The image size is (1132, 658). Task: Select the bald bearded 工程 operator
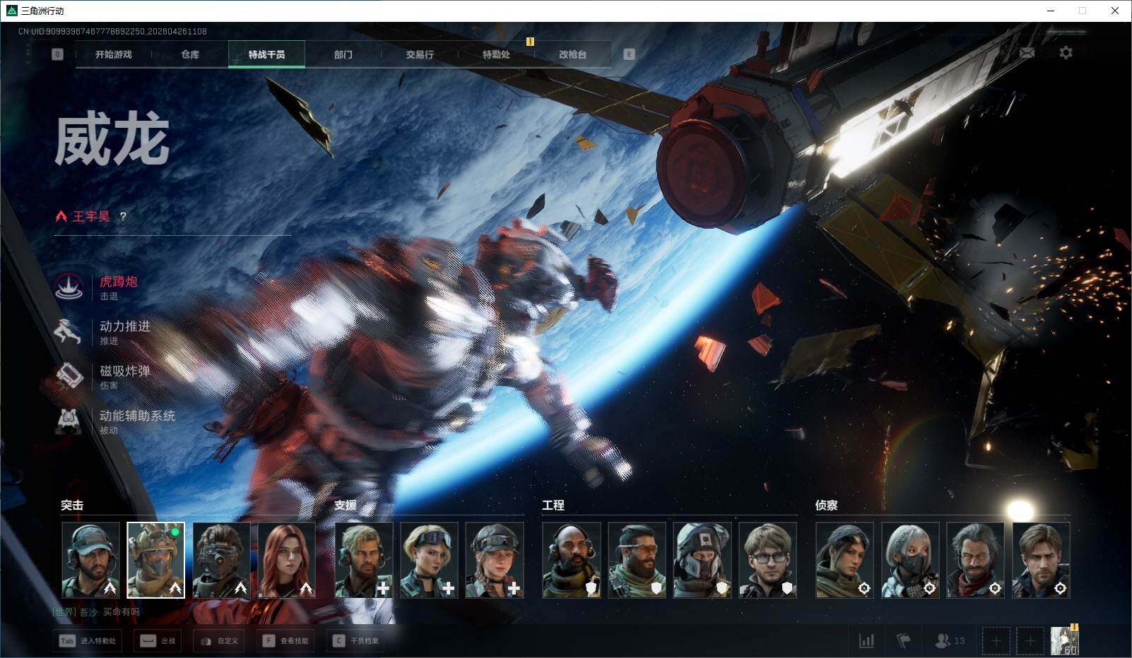(572, 560)
